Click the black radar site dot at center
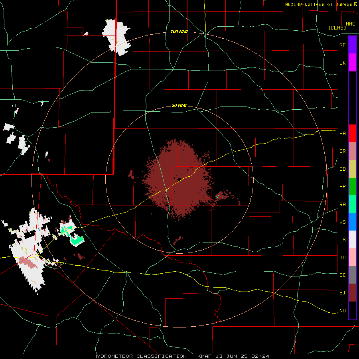The height and width of the screenshot is (359, 359). coord(179,179)
